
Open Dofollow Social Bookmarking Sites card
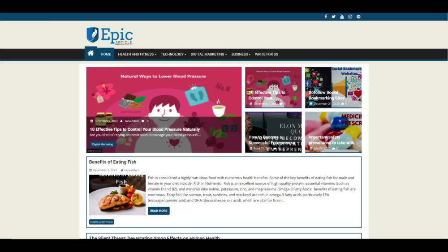click(333, 88)
